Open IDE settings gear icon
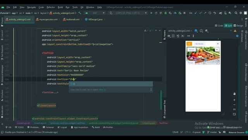This screenshot has width=248, height=140. point(241,13)
